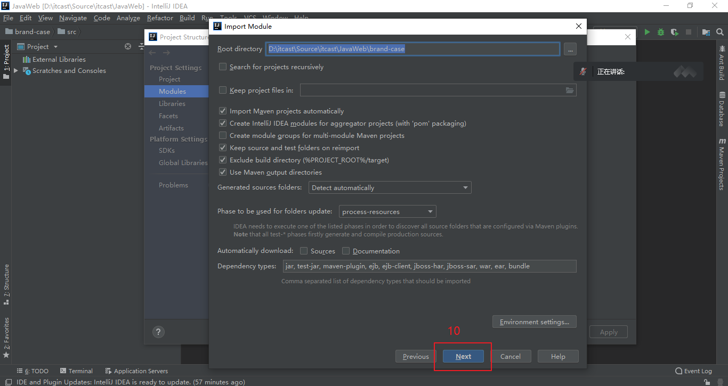Open Project Structure folder icon in toolbar
Screen dimensions: 728x386
point(706,32)
